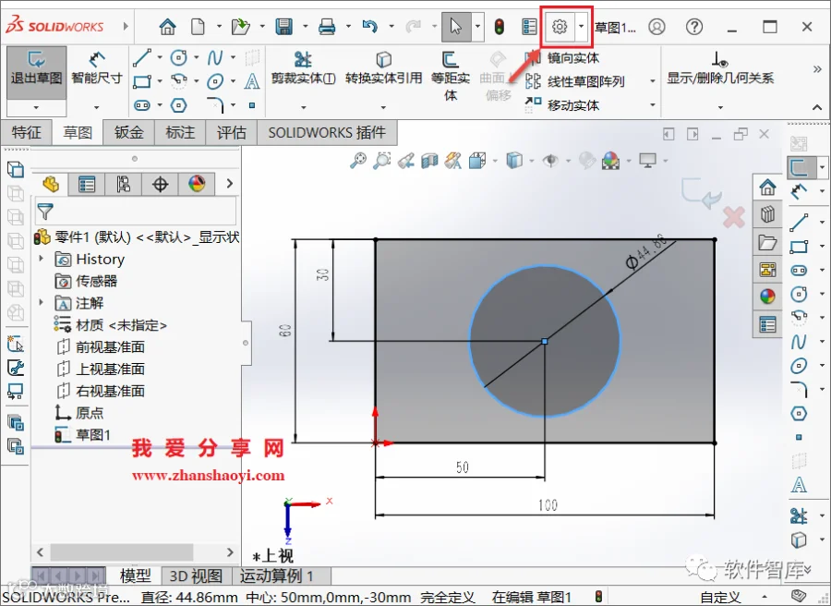
Task: Click Trim Entities (剪裁实体) tool
Action: click(303, 67)
